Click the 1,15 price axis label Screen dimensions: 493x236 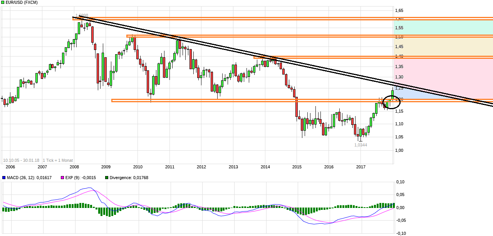(399, 111)
